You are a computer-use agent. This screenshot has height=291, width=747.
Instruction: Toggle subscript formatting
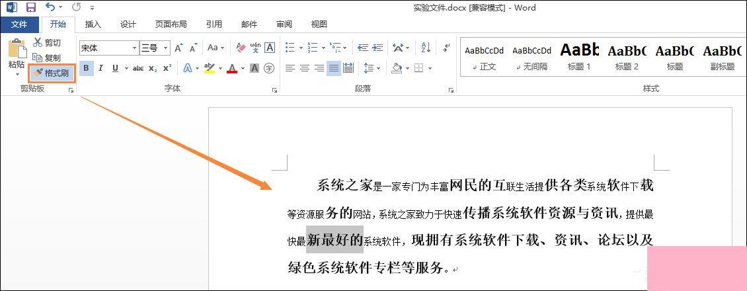(x=153, y=69)
